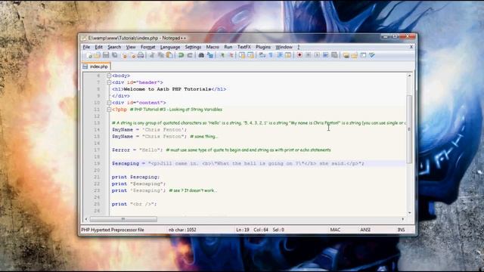The width and height of the screenshot is (484, 272).
Task: Click the 'INS' insert mode indicator
Action: tap(401, 230)
